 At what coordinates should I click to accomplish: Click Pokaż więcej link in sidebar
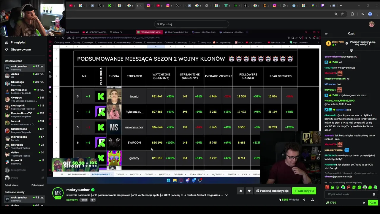coord(12,185)
